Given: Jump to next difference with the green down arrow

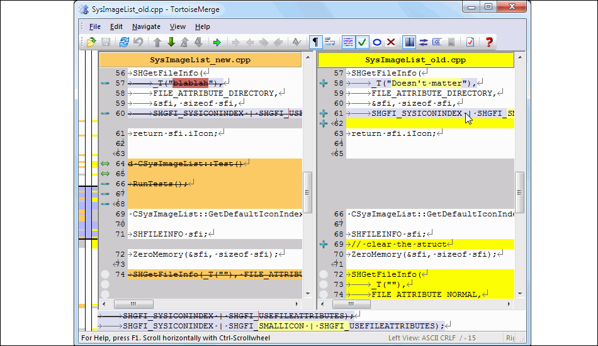Looking at the screenshot, I should [x=171, y=42].
